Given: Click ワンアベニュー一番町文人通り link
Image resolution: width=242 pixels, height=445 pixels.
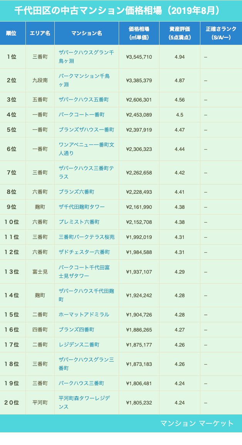Looking at the screenshot, I should 86,149.
